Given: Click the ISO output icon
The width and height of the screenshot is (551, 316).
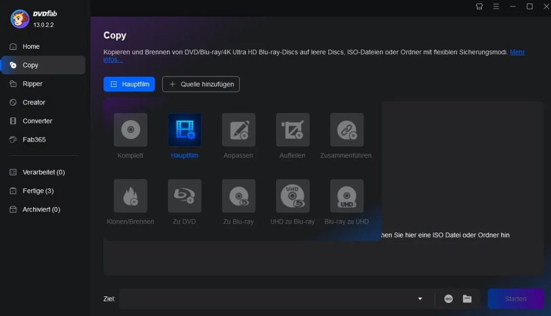Looking at the screenshot, I should 448,299.
